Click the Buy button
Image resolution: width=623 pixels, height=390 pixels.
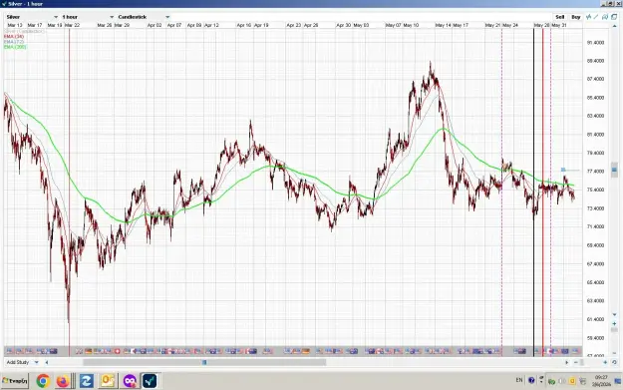pos(576,17)
